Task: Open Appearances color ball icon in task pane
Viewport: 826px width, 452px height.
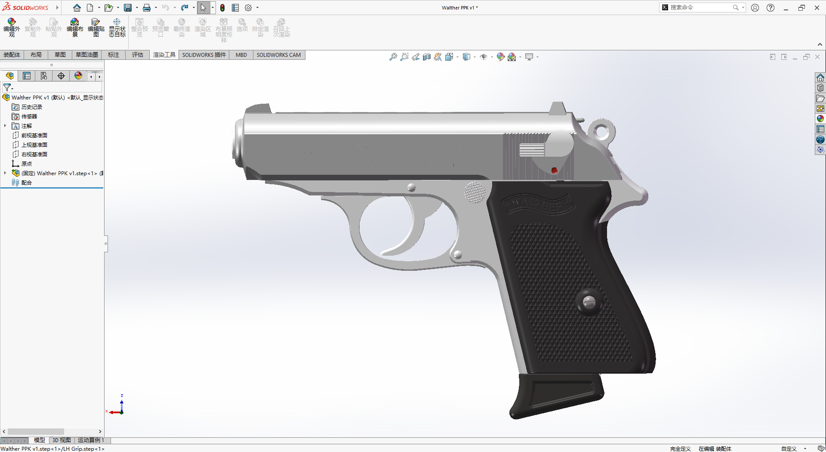Action: pyautogui.click(x=820, y=119)
